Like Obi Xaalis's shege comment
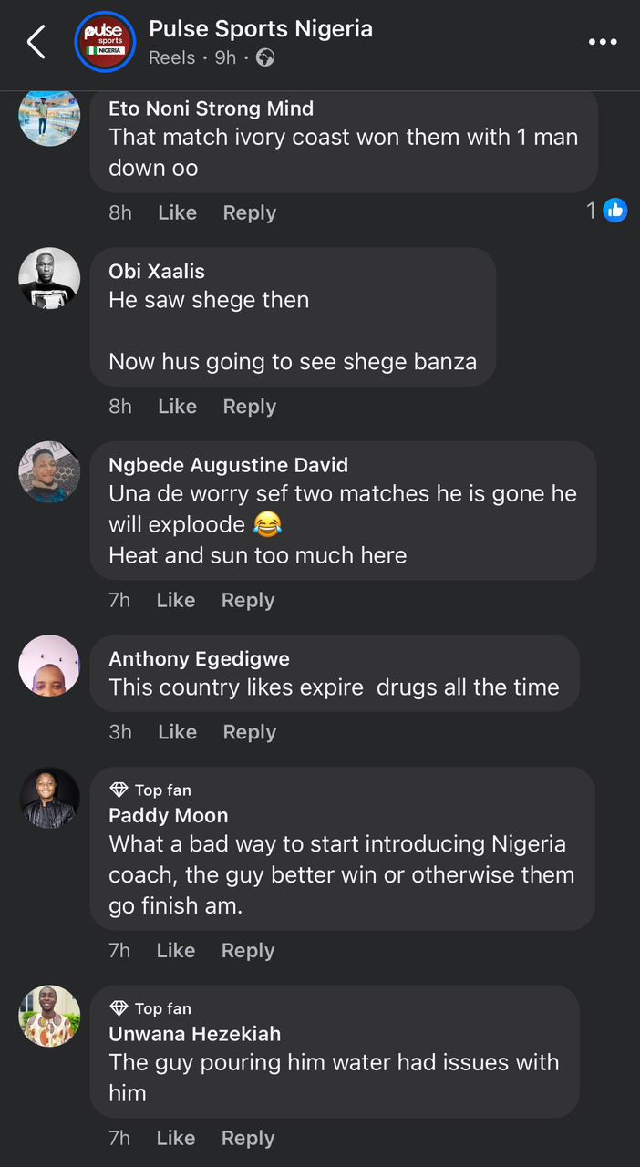 tap(177, 407)
